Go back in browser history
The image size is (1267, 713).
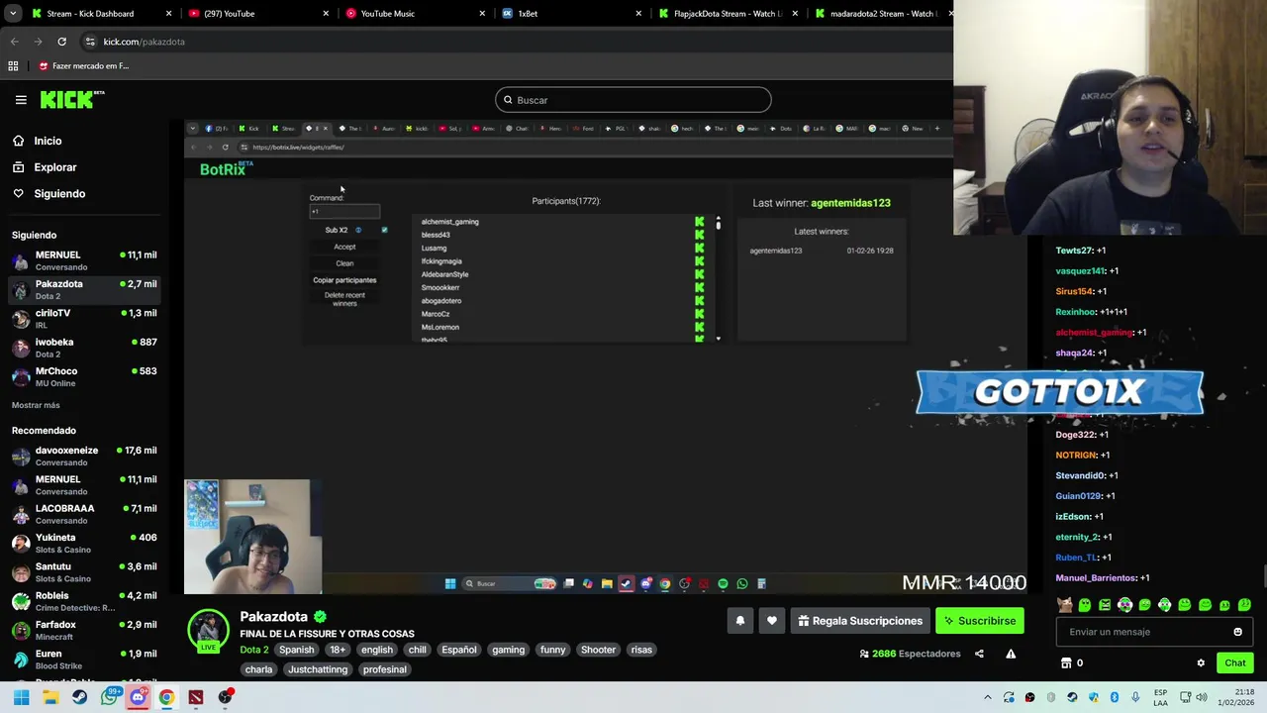14,42
